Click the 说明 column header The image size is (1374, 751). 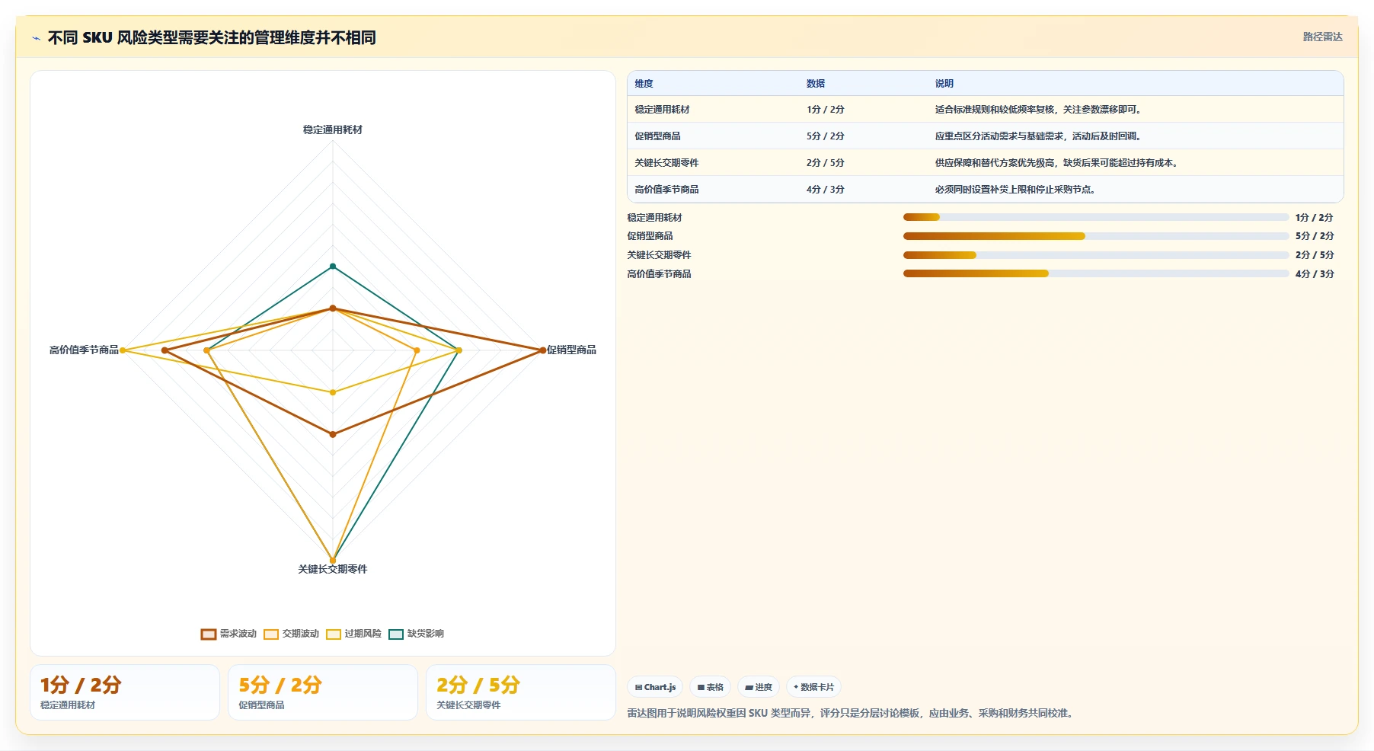click(x=944, y=84)
